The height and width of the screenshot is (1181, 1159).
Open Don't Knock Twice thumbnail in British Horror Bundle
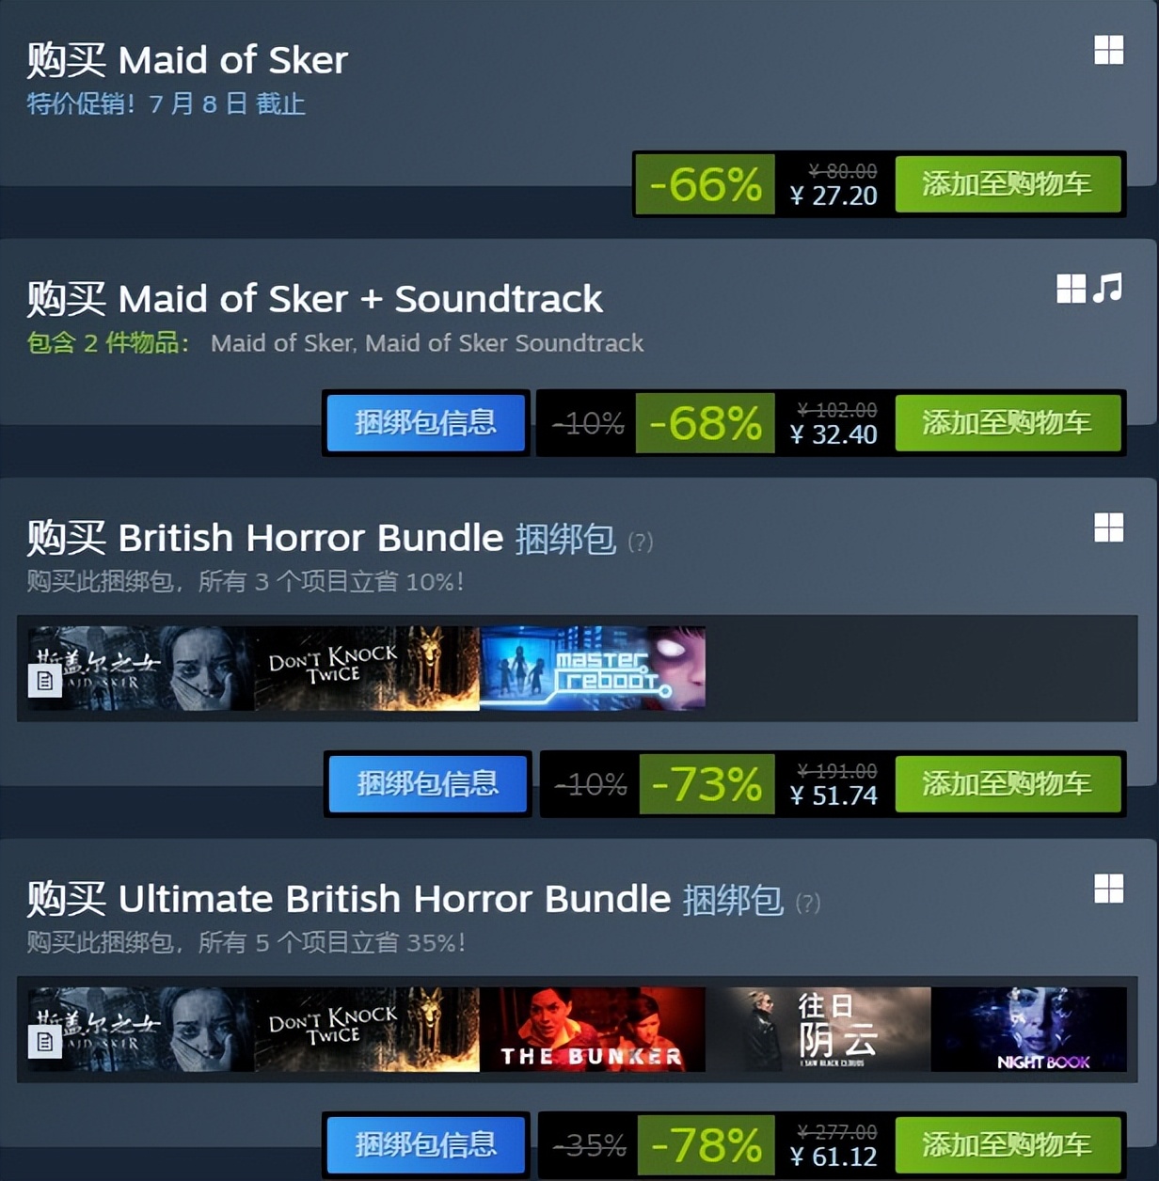pyautogui.click(x=367, y=669)
